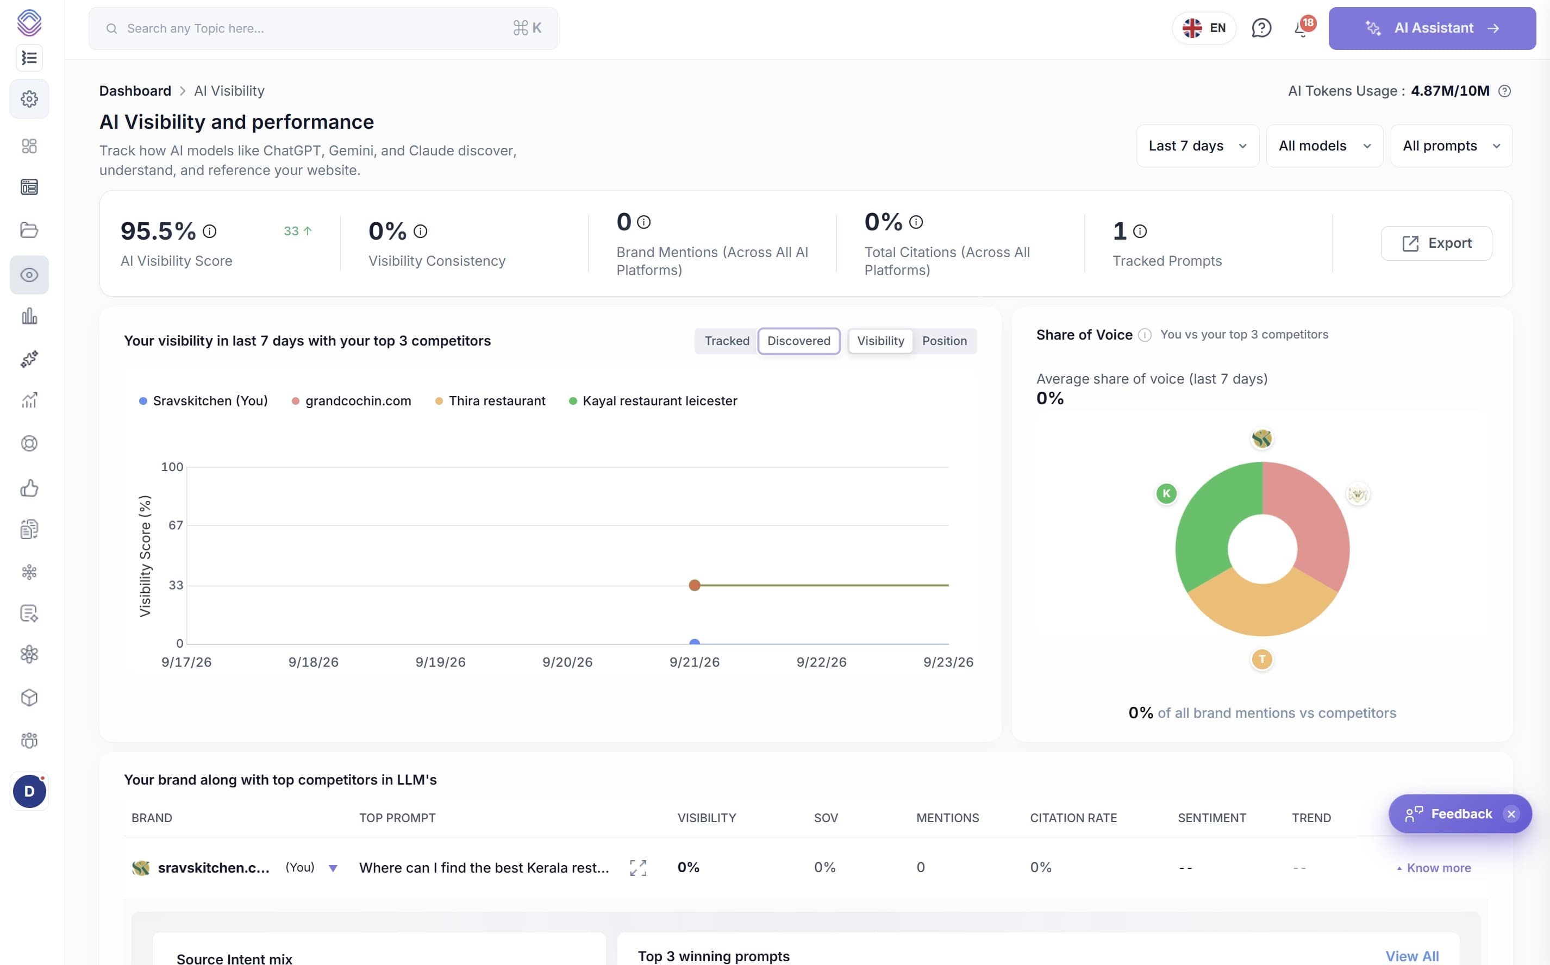1550x965 pixels.
Task: Open the four-squares dashboard sidebar icon
Action: pyautogui.click(x=29, y=146)
